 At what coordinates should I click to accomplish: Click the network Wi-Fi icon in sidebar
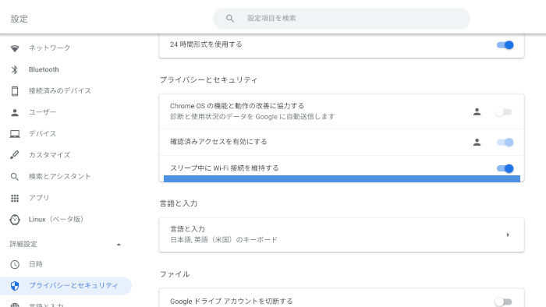tap(15, 48)
